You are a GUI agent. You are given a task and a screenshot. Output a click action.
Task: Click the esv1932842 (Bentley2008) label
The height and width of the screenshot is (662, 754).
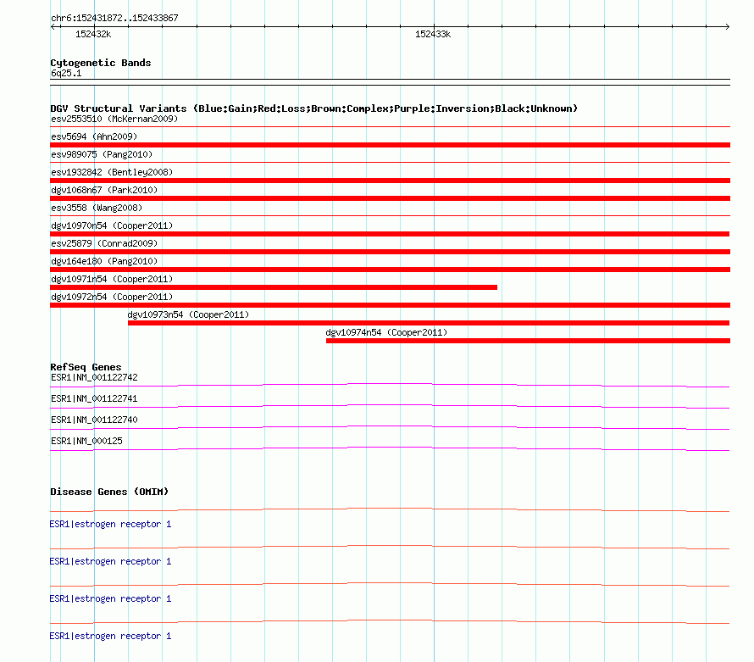click(x=112, y=172)
